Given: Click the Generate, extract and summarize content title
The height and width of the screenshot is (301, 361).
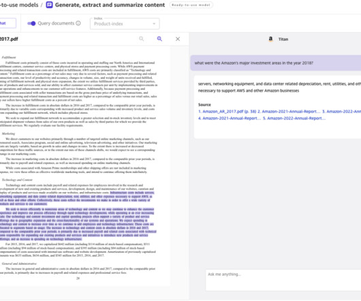Looking at the screenshot, I should pyautogui.click(x=110, y=5).
